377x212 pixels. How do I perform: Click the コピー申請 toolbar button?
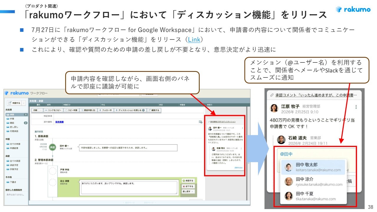(x=71, y=110)
